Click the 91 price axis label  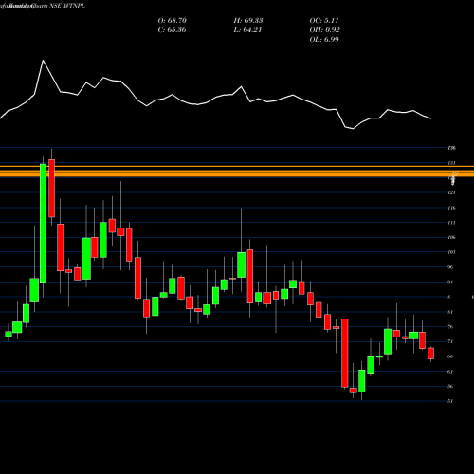[450, 282]
